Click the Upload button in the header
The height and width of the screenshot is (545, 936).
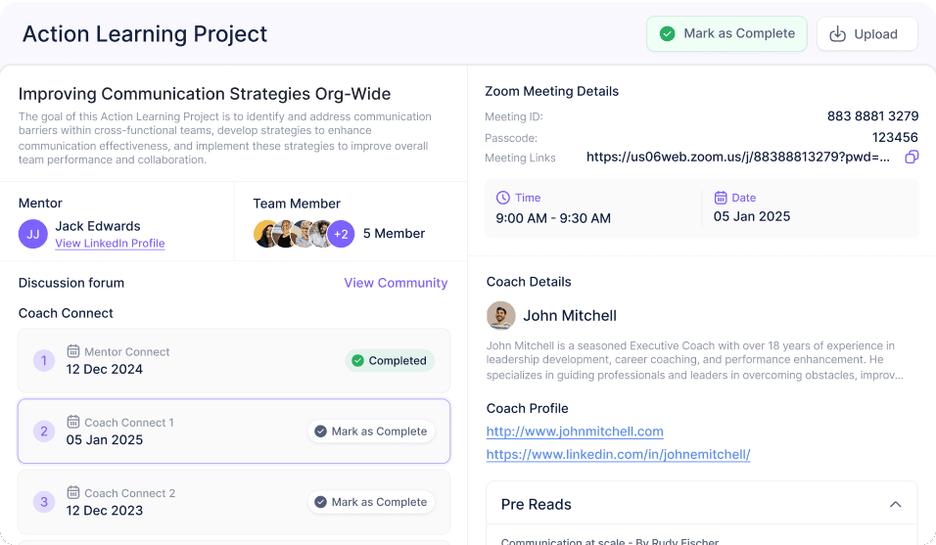pos(866,34)
